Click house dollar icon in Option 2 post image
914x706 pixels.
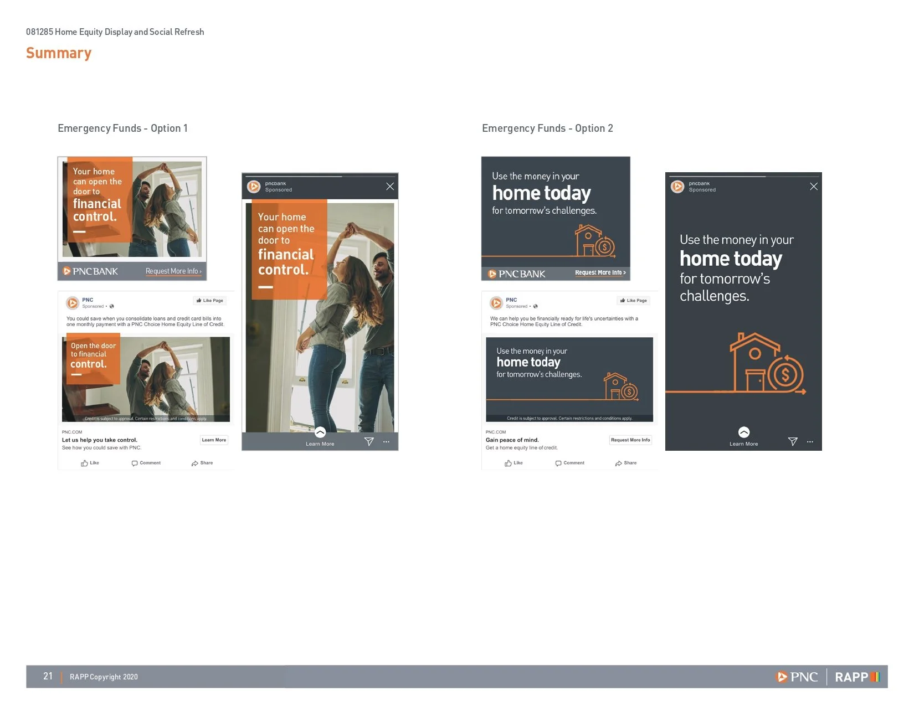pyautogui.click(x=620, y=387)
